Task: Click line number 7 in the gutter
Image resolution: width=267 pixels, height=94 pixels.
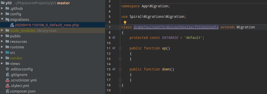Action: [x=110, y=27]
